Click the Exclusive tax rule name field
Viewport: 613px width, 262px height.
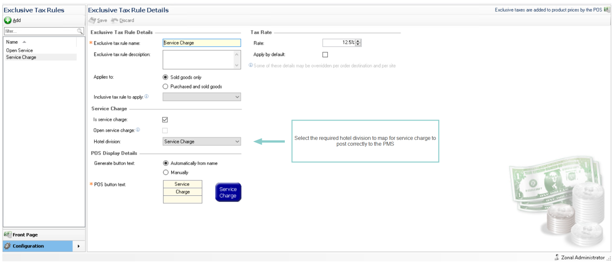(x=202, y=43)
